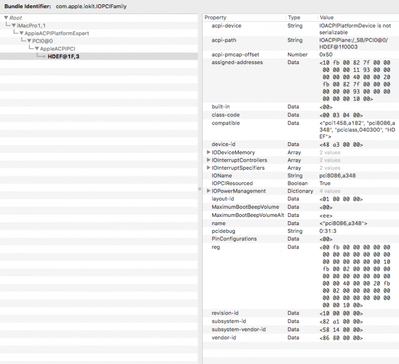399x364 pixels.
Task: Click the value <10 00 00 00>
Action: pos(341,314)
